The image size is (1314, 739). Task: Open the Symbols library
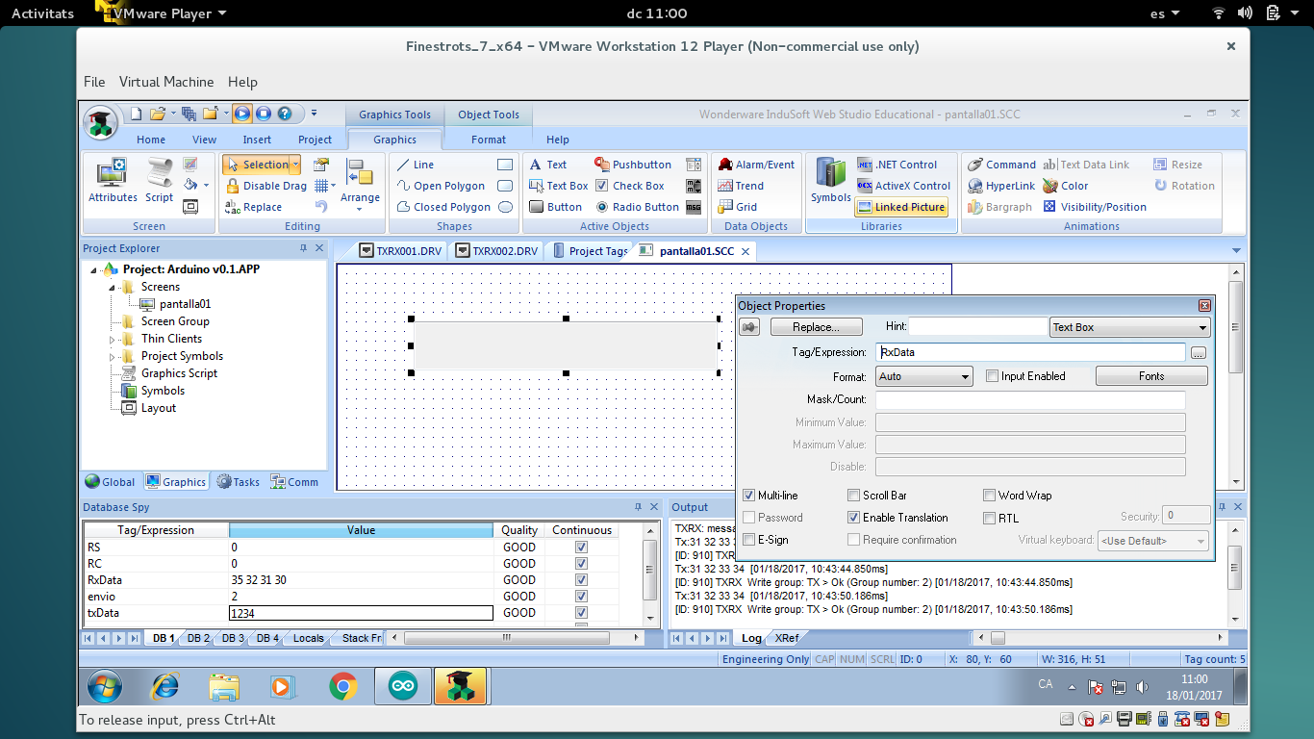click(x=830, y=181)
